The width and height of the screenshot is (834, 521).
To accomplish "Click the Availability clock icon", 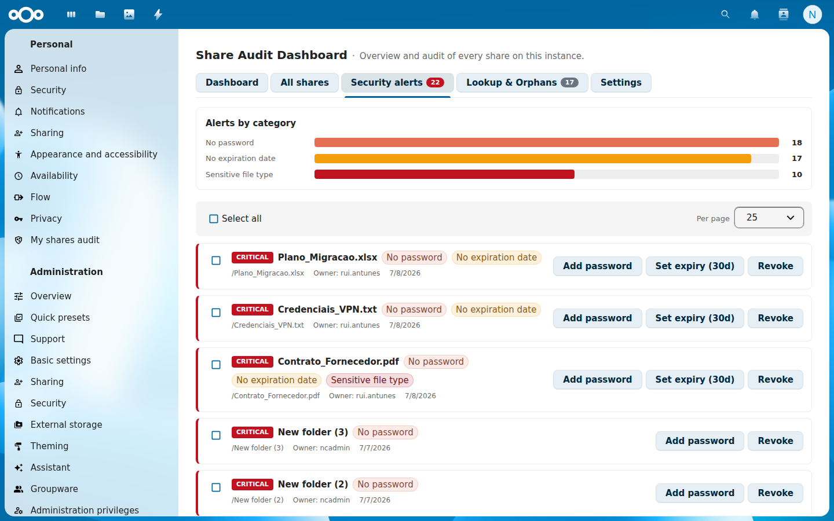I will point(19,176).
